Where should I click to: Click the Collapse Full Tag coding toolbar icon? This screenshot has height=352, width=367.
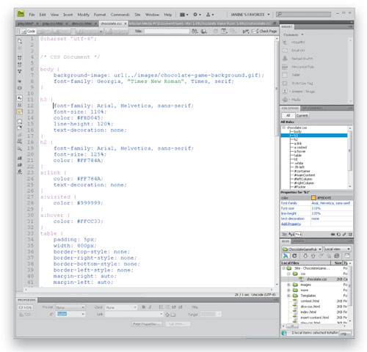[20, 58]
